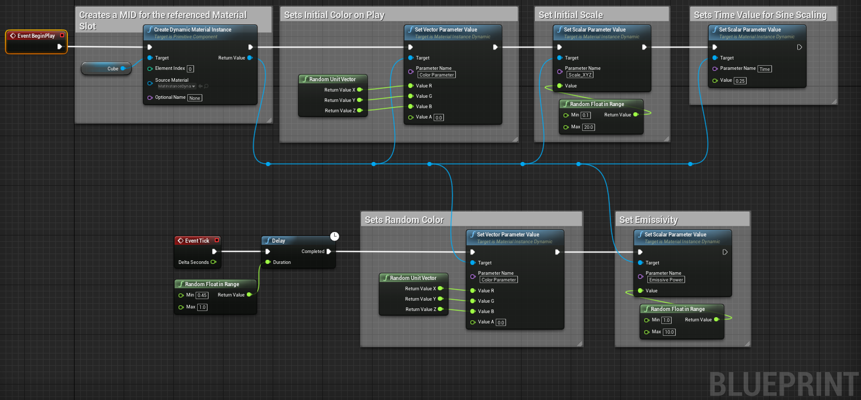Click the red delegate pin on Event Tick
Screen dimensions: 861x400
pos(217,240)
